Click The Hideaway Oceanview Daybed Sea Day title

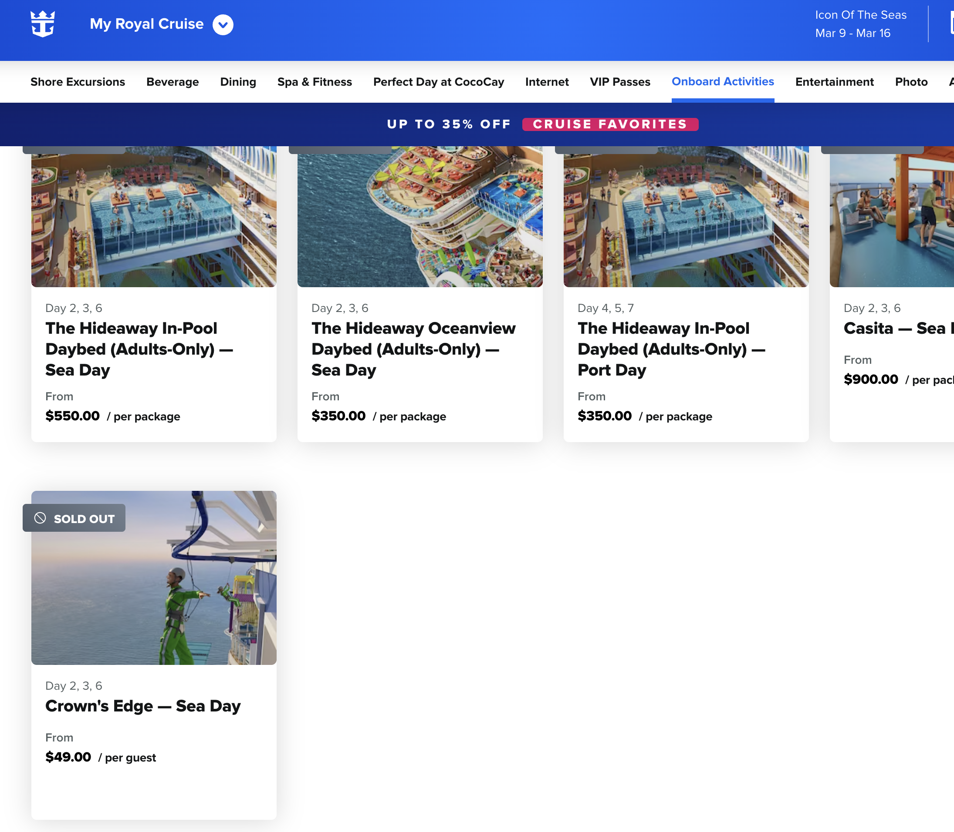(413, 349)
